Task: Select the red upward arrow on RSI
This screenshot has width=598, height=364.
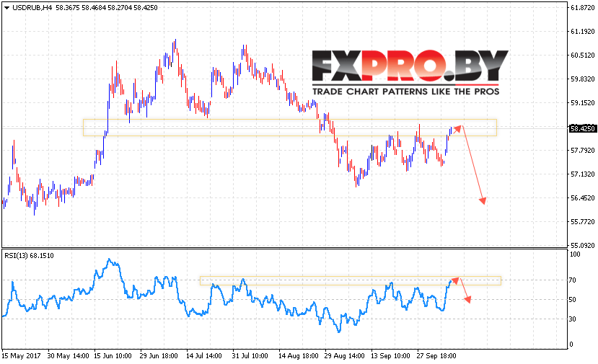Action: [455, 280]
